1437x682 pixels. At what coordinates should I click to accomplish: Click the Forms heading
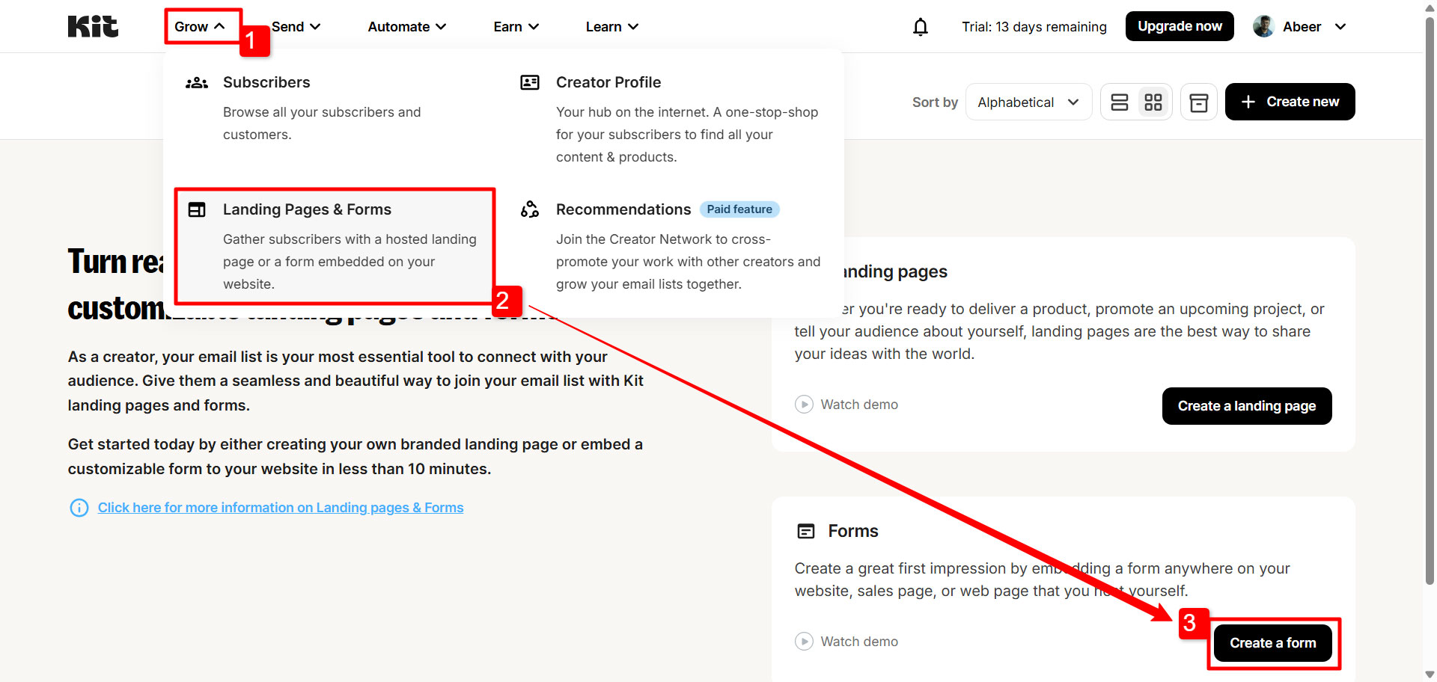pos(853,531)
